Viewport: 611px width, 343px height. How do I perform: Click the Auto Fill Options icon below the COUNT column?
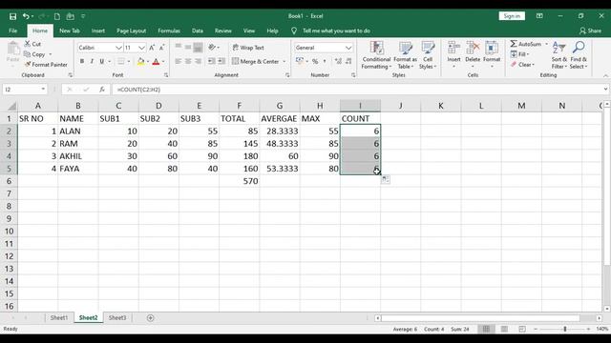385,179
